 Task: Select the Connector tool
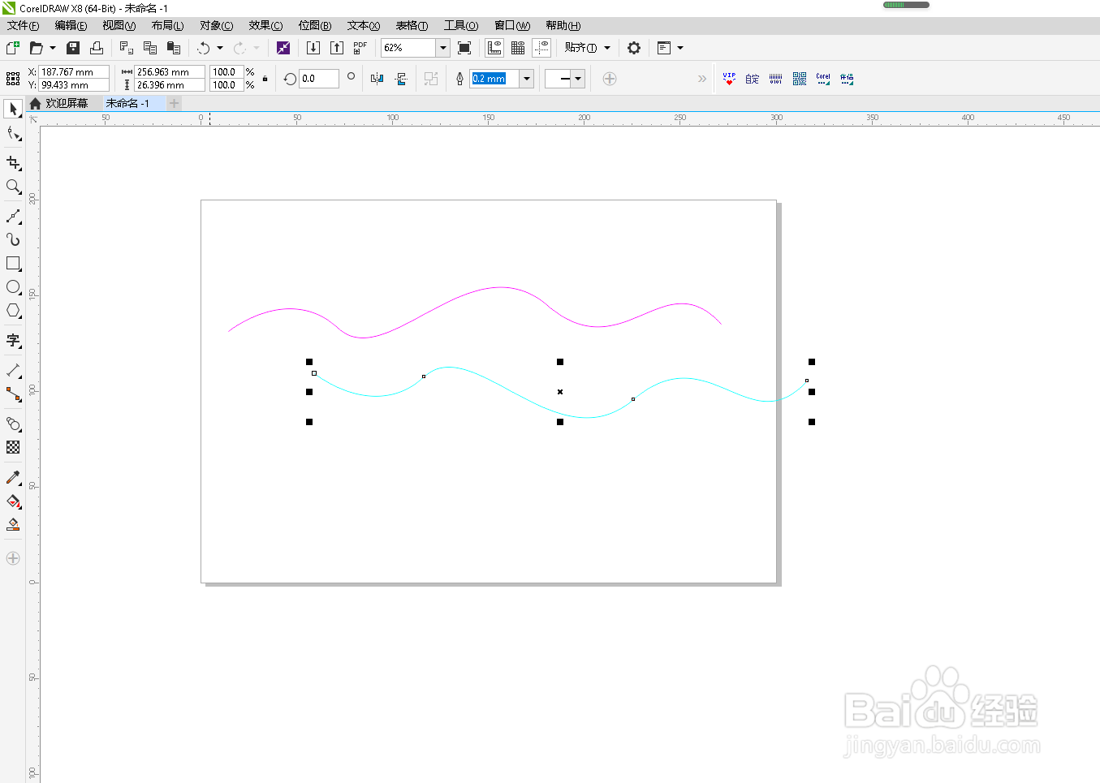coord(13,394)
